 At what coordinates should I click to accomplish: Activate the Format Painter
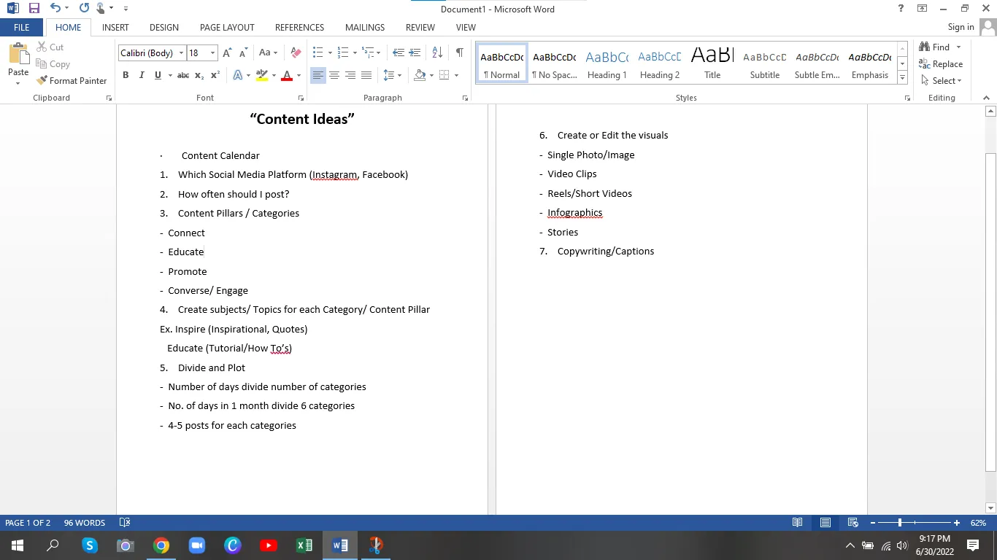click(72, 81)
